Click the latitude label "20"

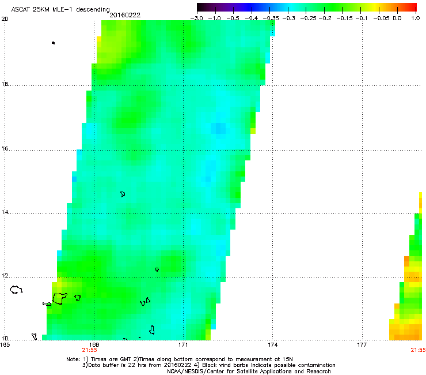tap(5, 19)
